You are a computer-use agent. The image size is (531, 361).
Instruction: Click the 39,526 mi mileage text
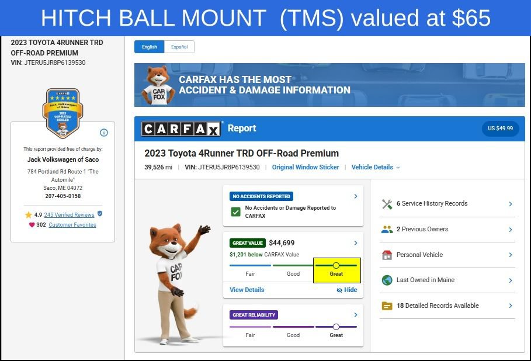[158, 167]
